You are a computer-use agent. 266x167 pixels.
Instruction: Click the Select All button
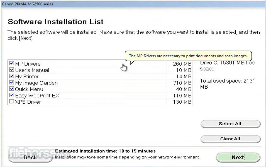(x=230, y=124)
